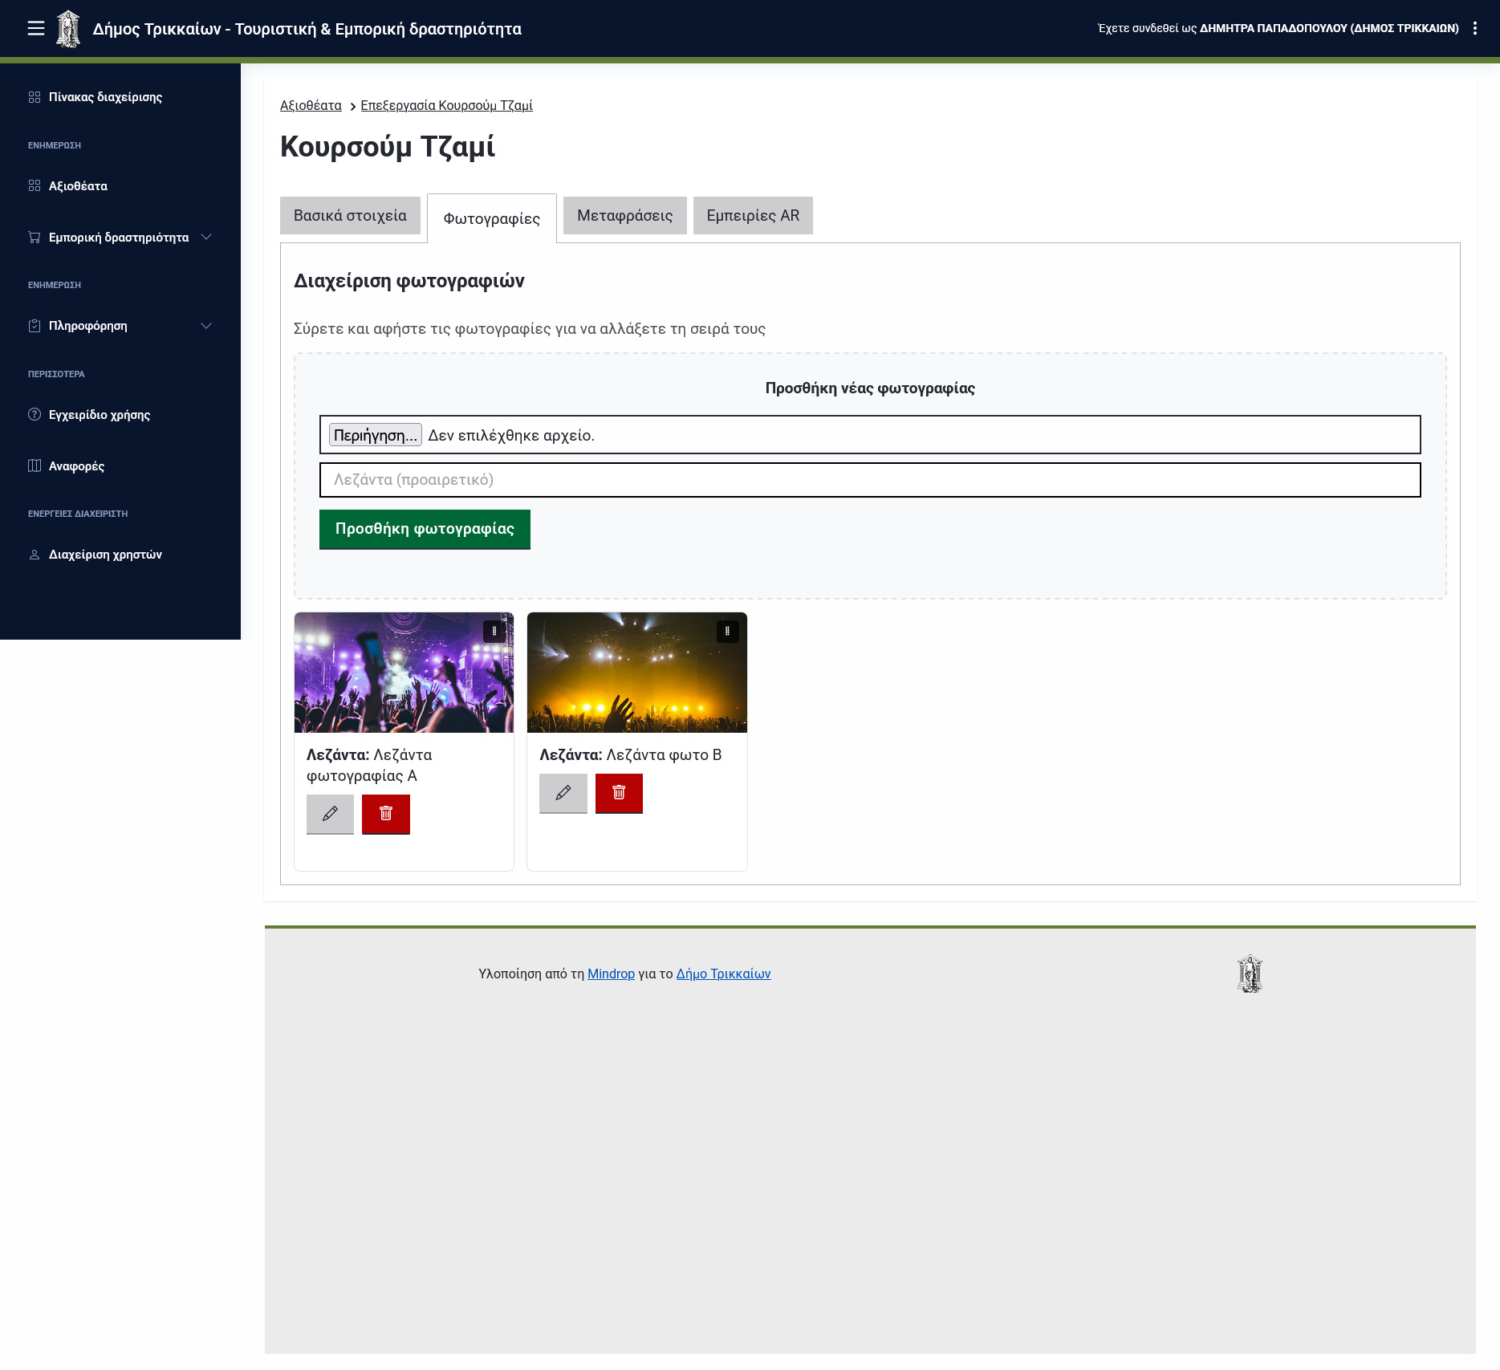Focus the Λεζάντα caption input field
This screenshot has height=1370, width=1500.
click(870, 480)
